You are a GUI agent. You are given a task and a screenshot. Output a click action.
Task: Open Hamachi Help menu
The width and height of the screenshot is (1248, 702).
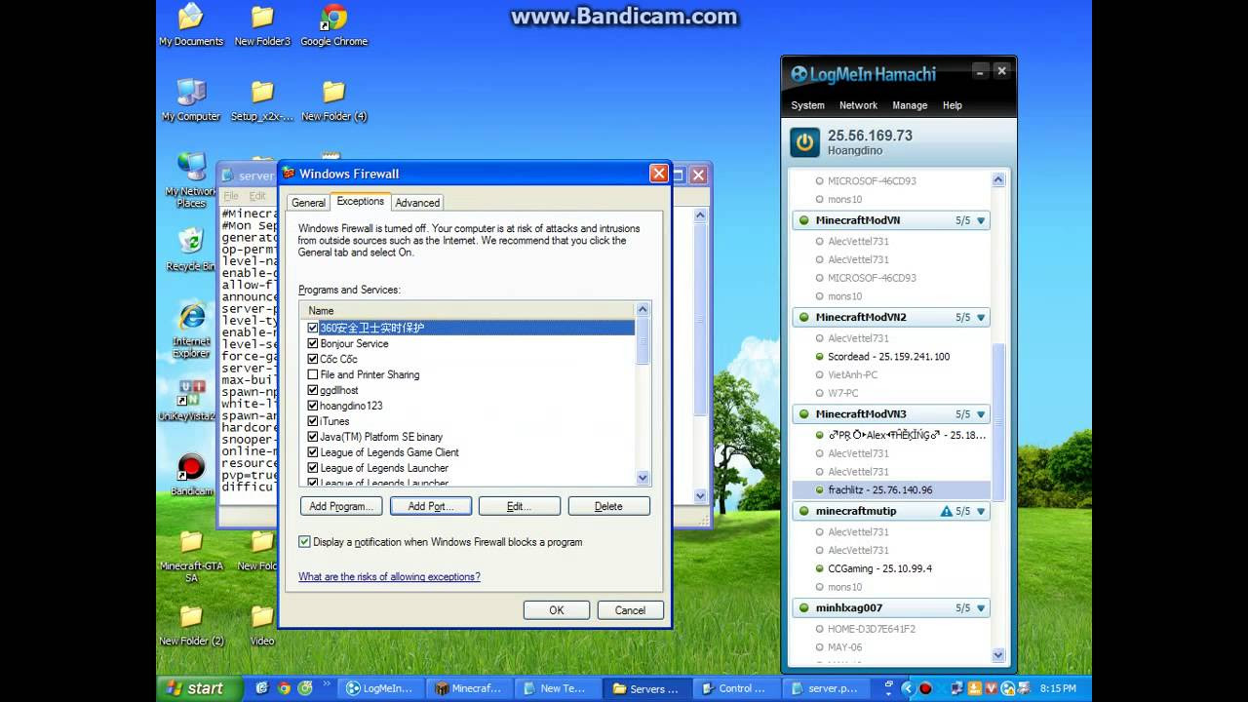point(953,105)
